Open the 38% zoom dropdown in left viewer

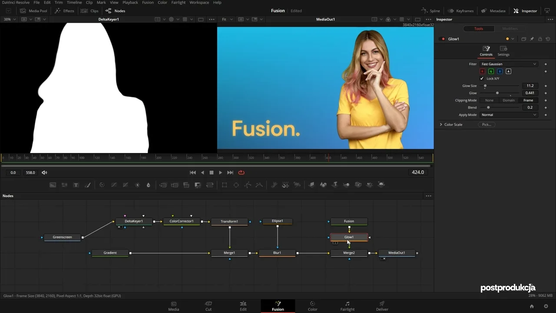coord(10,20)
